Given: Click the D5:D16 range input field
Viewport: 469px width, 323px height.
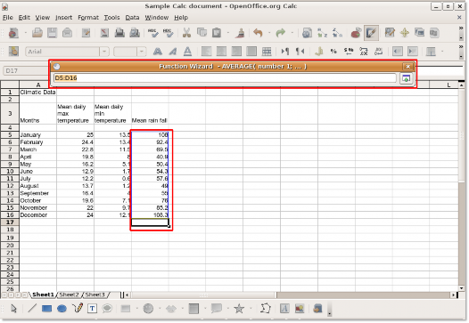Looking at the screenshot, I should click(x=225, y=78).
